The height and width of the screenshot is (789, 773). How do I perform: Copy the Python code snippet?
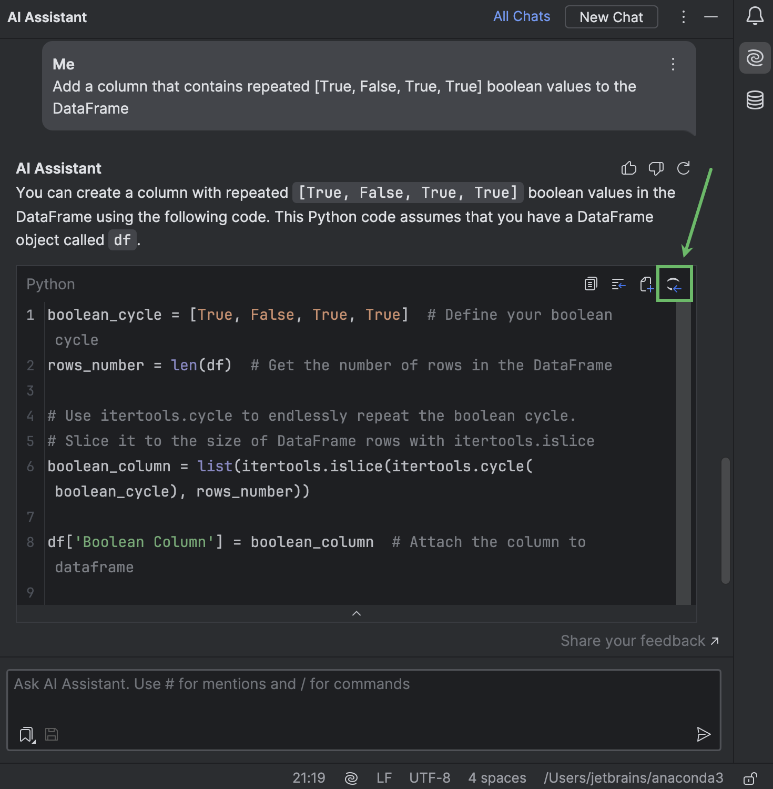click(590, 284)
